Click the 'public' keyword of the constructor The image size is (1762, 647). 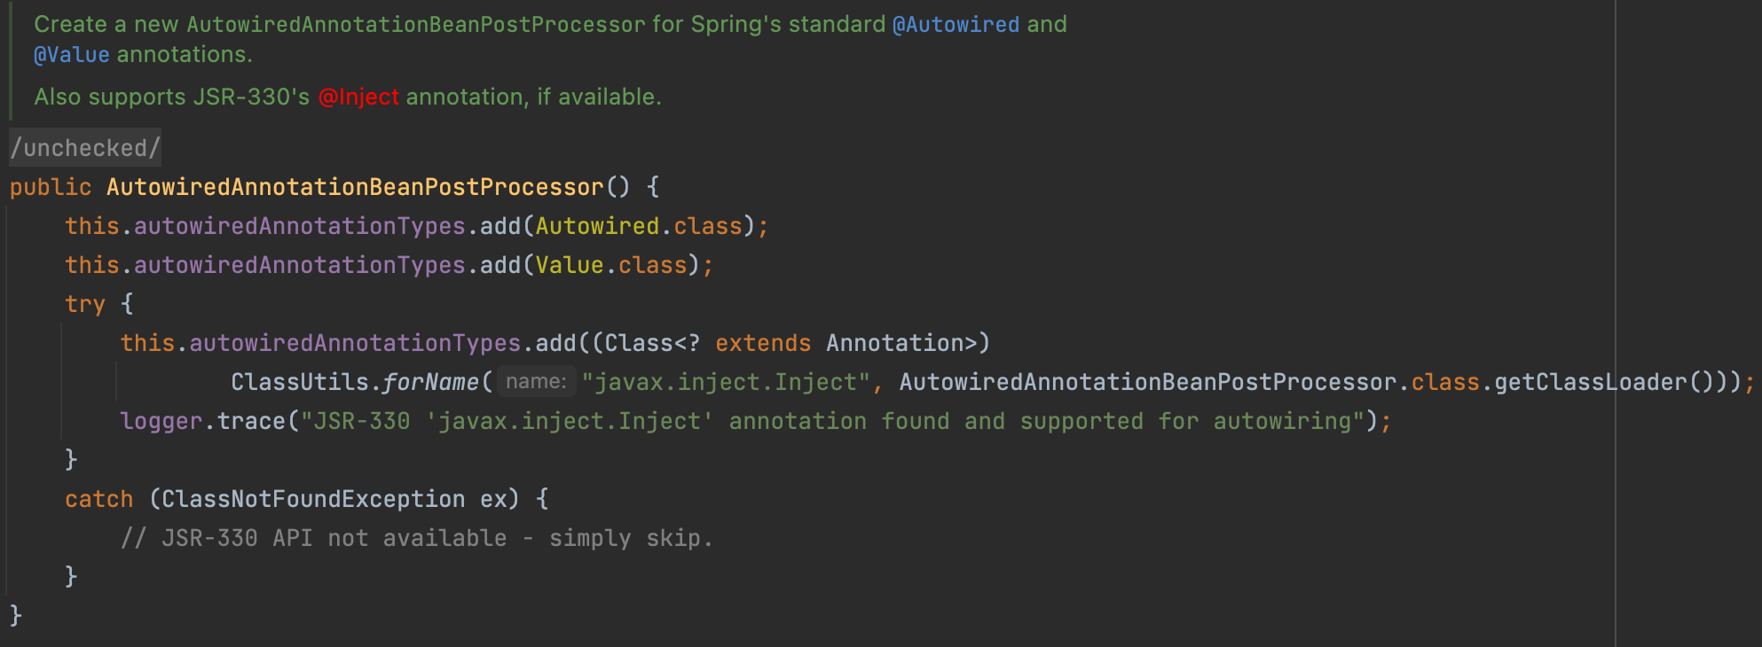pyautogui.click(x=51, y=187)
